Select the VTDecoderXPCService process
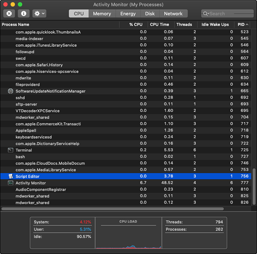 tap(126, 111)
